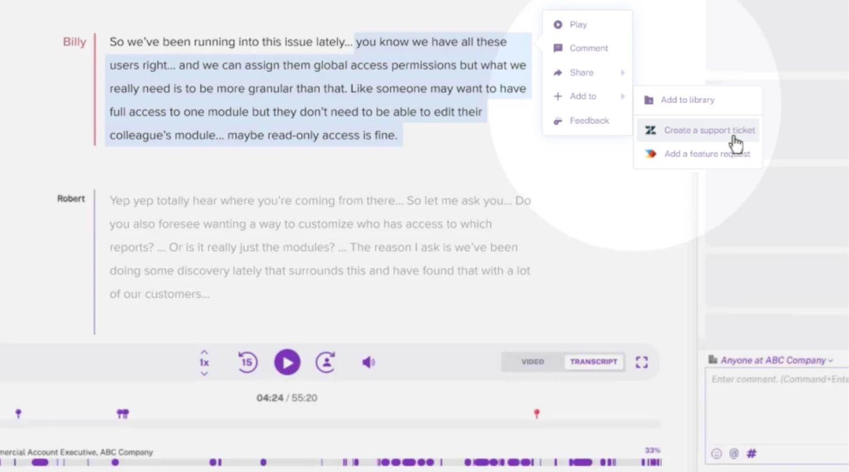Click the hashtag tag icon
Screen dimensions: 849x472
tap(752, 453)
